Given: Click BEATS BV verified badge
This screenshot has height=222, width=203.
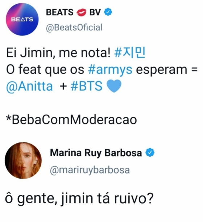Looking at the screenshot, I should pos(108,12).
